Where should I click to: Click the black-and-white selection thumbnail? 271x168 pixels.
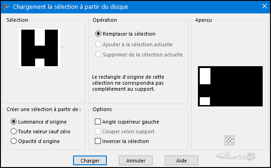[x=40, y=48]
